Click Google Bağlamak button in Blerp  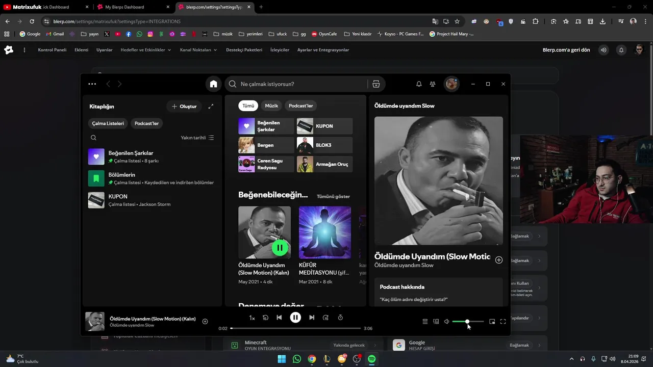pos(519,345)
